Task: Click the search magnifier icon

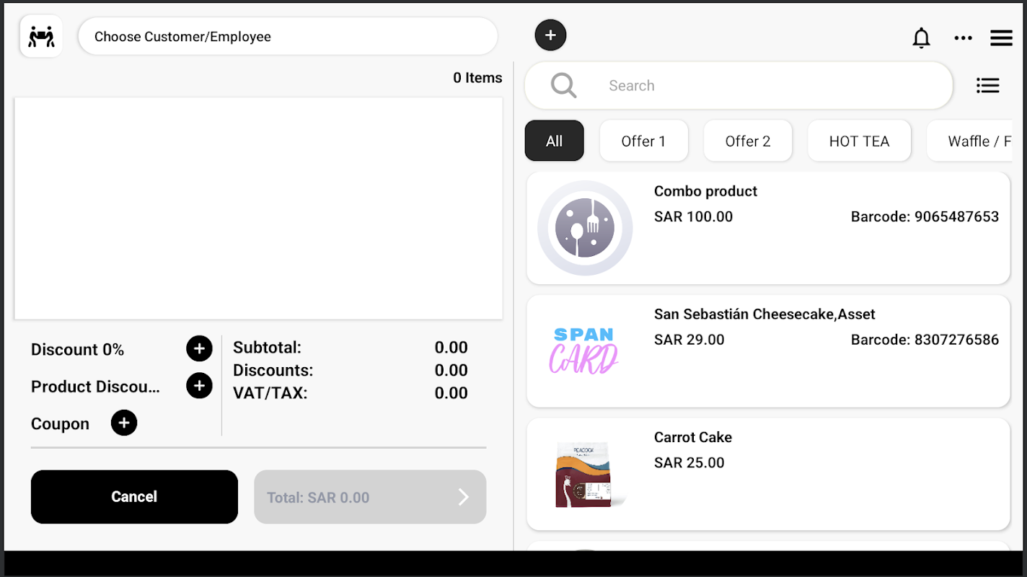Action: [563, 85]
